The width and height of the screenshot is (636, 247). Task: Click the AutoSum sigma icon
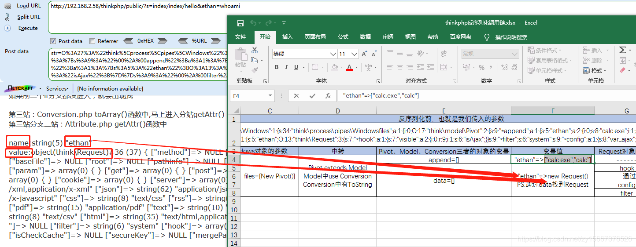click(623, 50)
